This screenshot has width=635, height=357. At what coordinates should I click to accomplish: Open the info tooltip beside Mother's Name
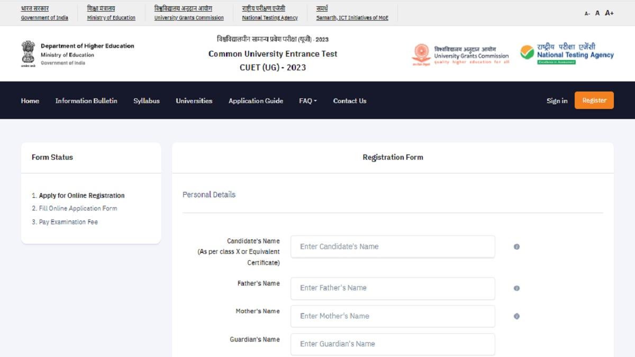tap(516, 316)
